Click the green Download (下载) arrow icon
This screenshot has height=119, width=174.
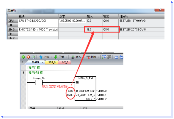(x=56, y=57)
